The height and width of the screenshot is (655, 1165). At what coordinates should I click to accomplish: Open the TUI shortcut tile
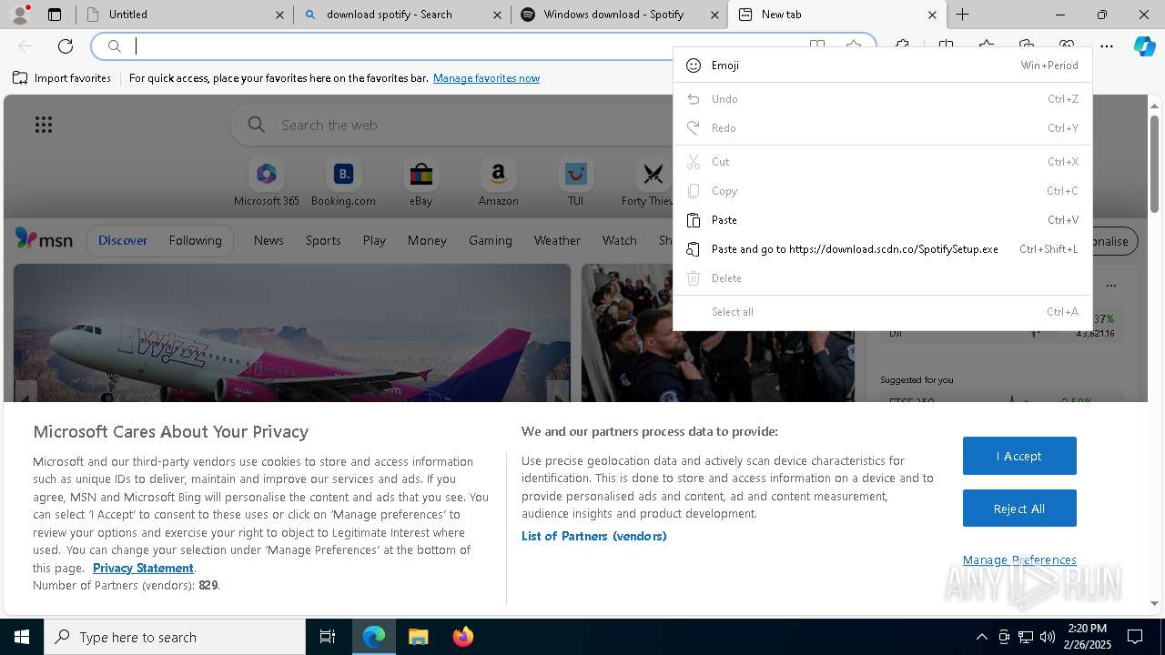tap(575, 183)
